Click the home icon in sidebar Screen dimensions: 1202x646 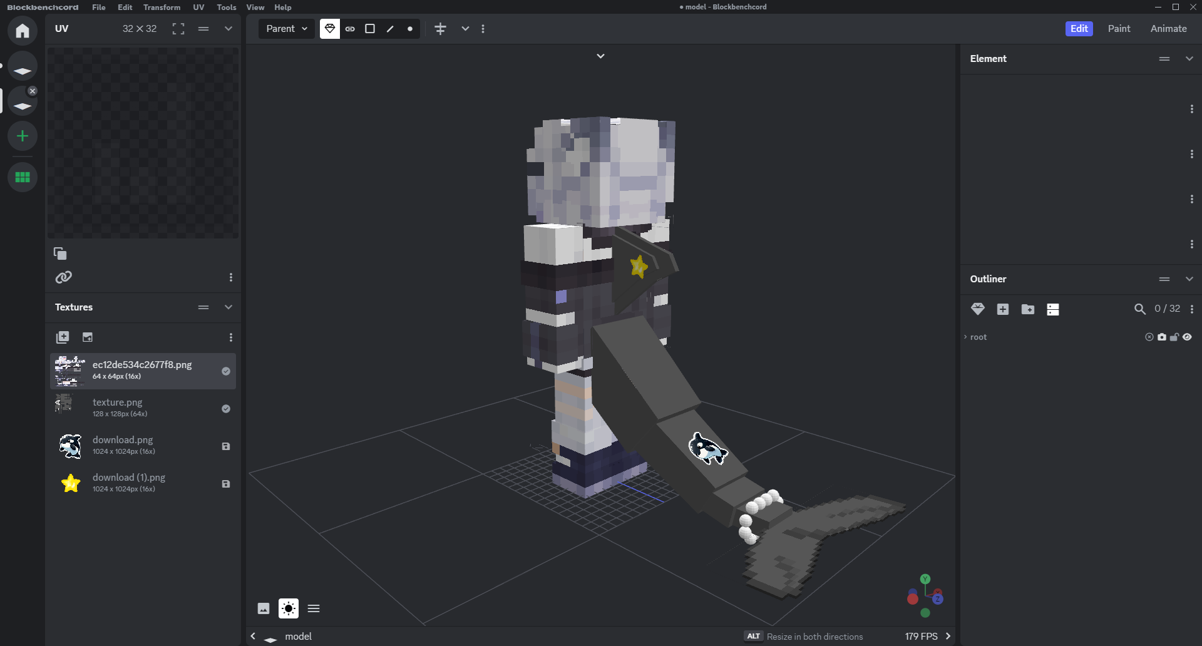[23, 31]
